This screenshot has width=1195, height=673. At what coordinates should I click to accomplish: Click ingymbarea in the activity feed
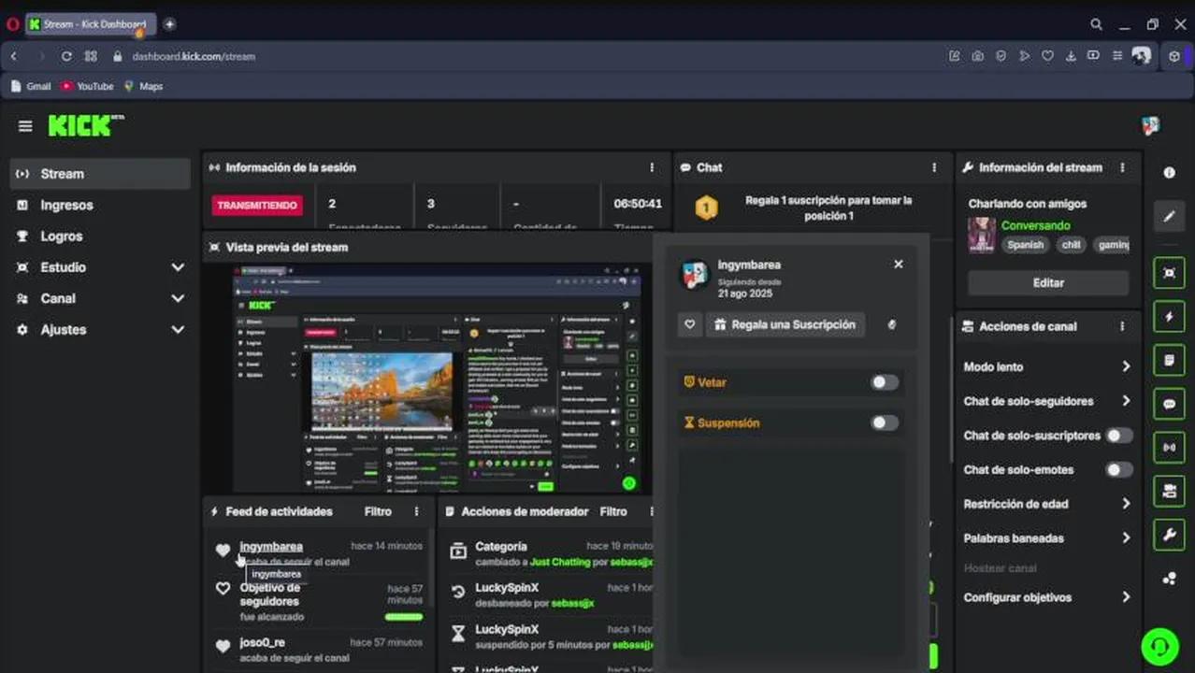point(271,547)
